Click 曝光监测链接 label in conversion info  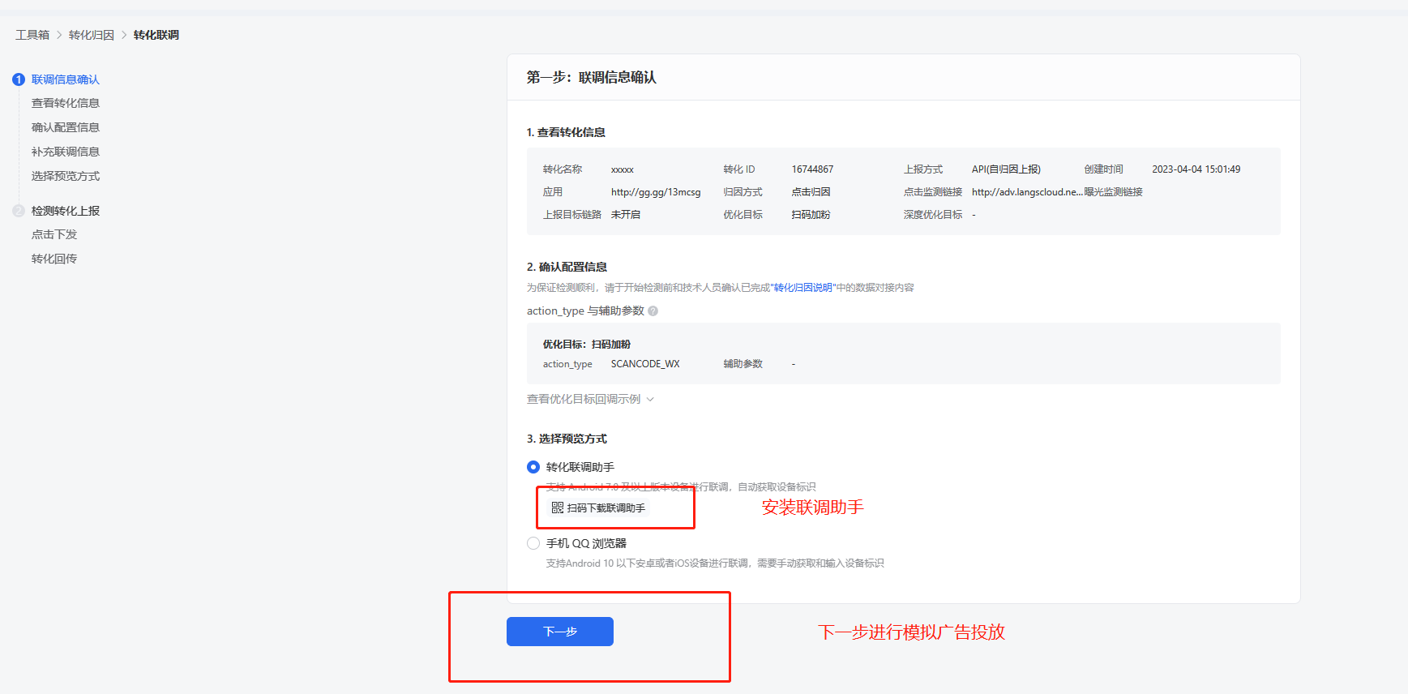point(1114,192)
